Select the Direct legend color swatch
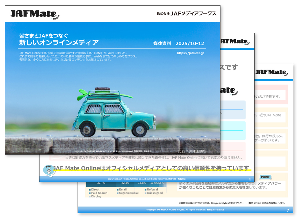 [89, 190]
